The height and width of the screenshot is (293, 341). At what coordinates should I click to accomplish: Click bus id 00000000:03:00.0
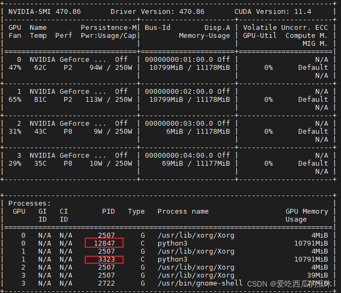[x=179, y=124]
